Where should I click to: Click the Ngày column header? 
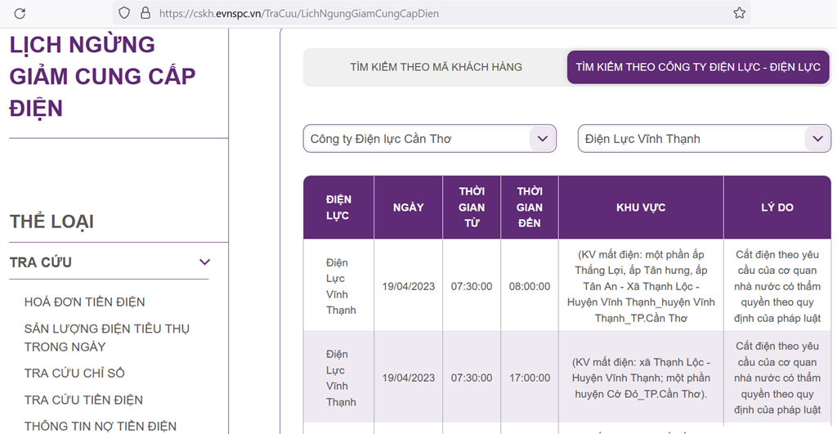pyautogui.click(x=408, y=208)
